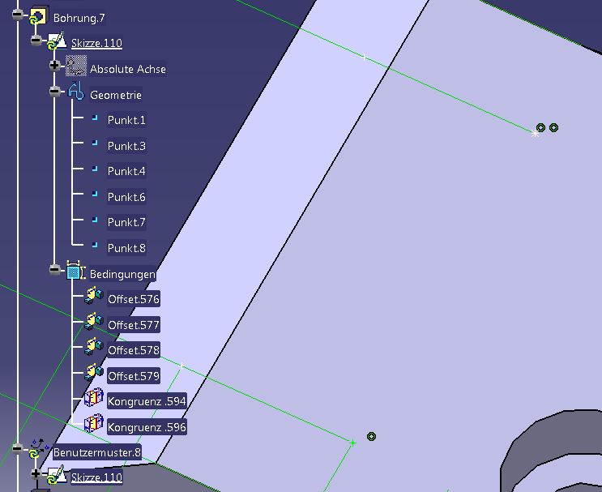Click the Punkt.4 point icon

point(95,169)
